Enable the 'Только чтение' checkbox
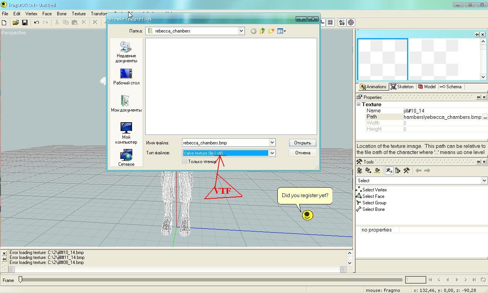 pyautogui.click(x=185, y=162)
